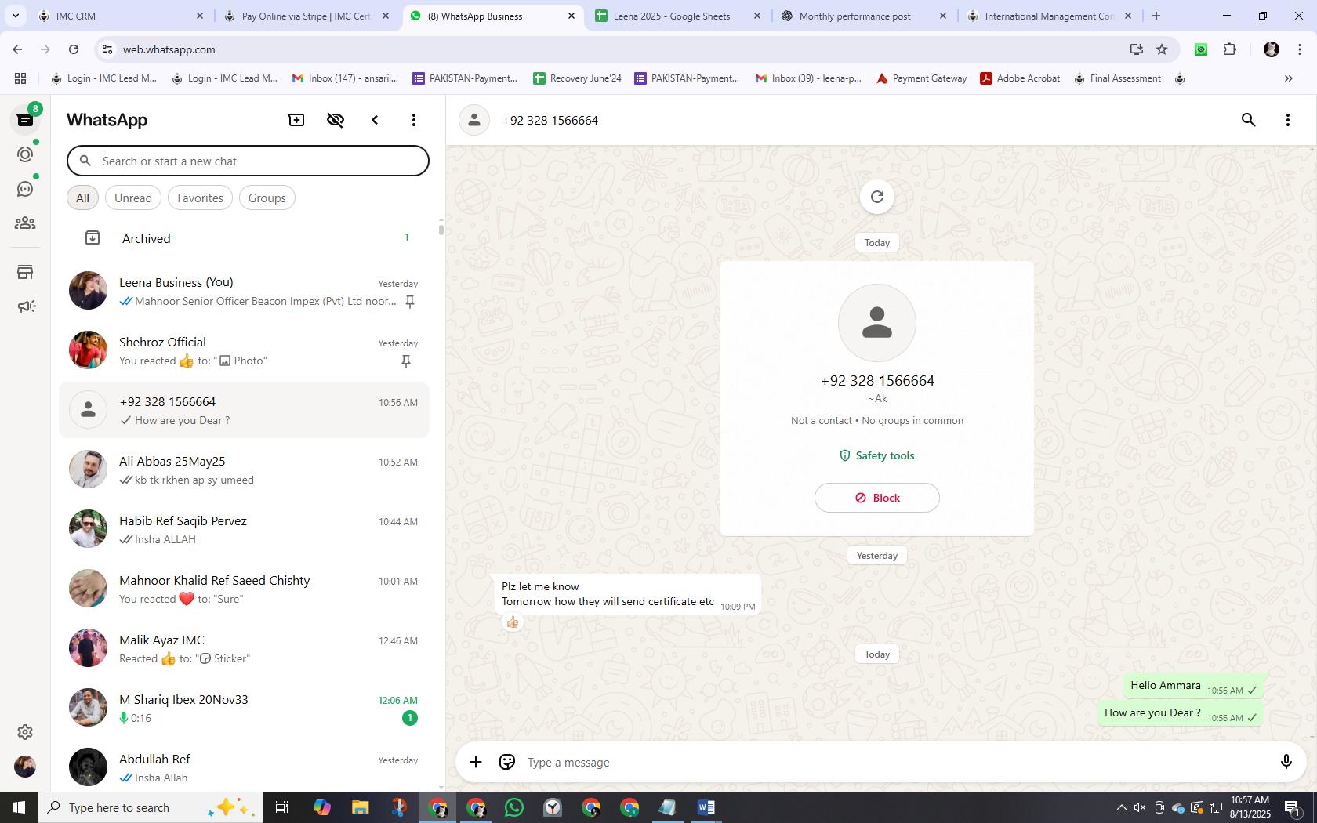Expand hidden bookmarks with the chevron

pyautogui.click(x=1288, y=78)
